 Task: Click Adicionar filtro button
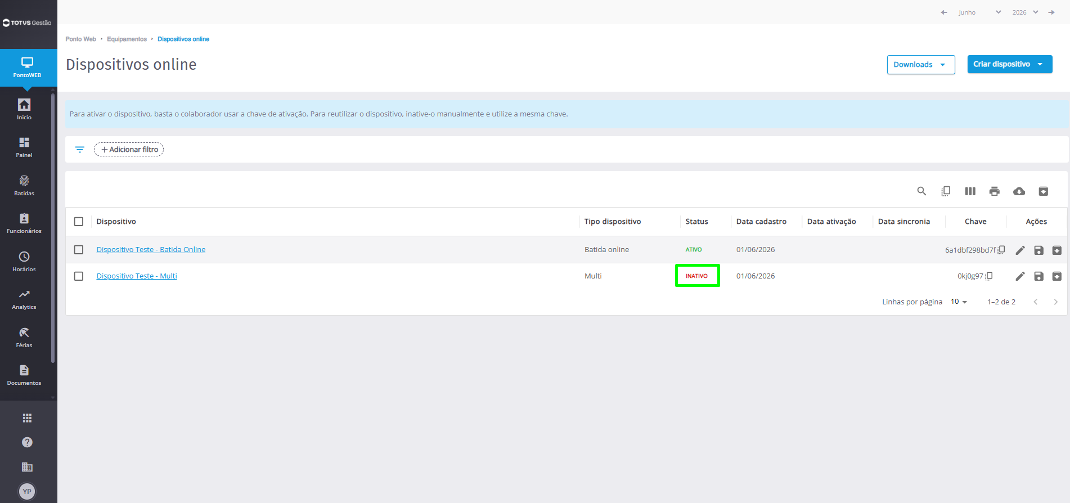129,150
